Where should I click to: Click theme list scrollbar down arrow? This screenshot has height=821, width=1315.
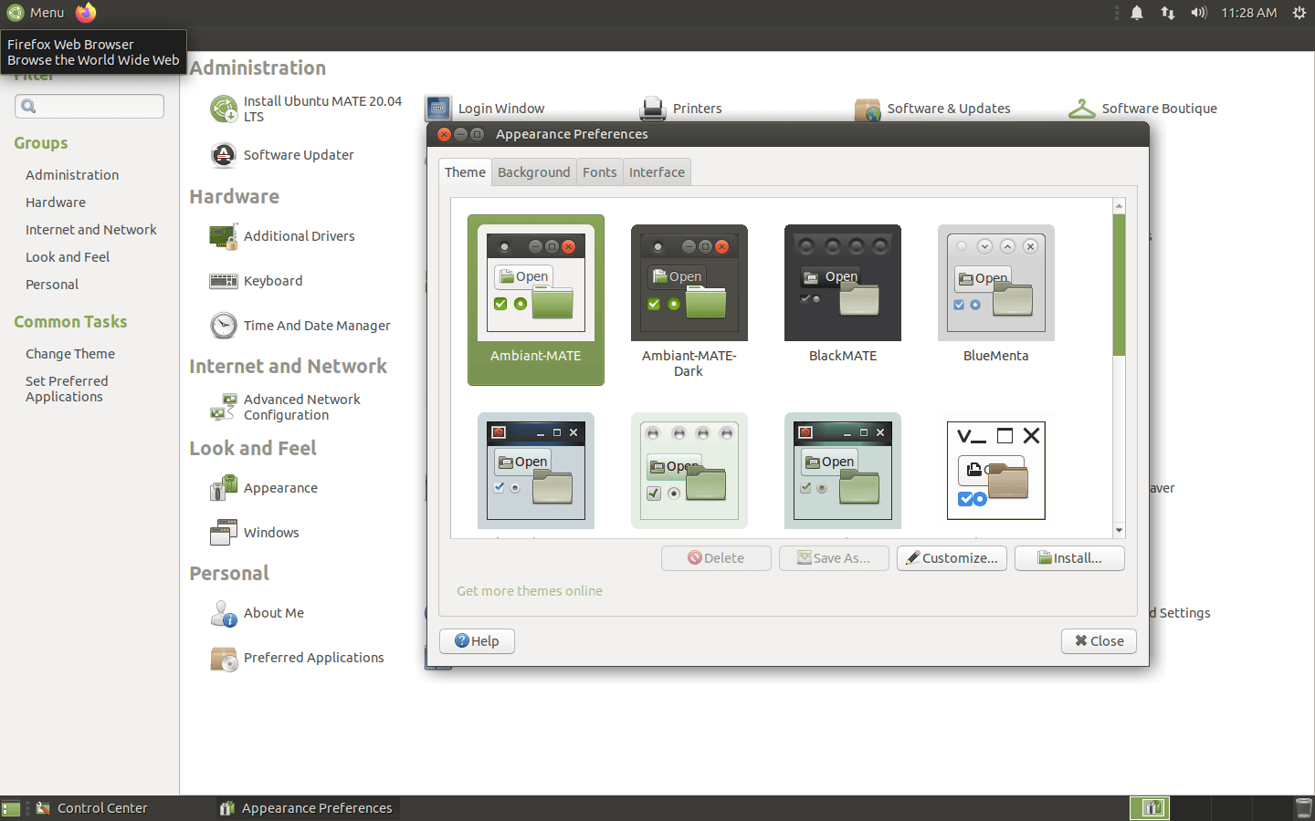(1119, 531)
